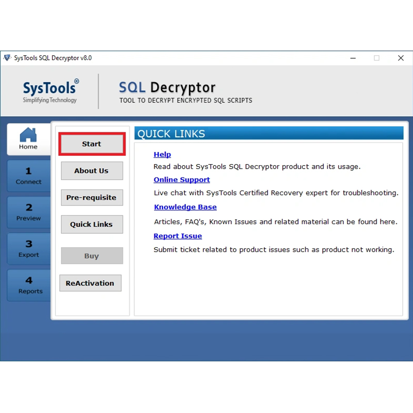Viewport: 413px width, 413px height.
Task: Visit the Knowledge Base link
Action: [x=185, y=207]
